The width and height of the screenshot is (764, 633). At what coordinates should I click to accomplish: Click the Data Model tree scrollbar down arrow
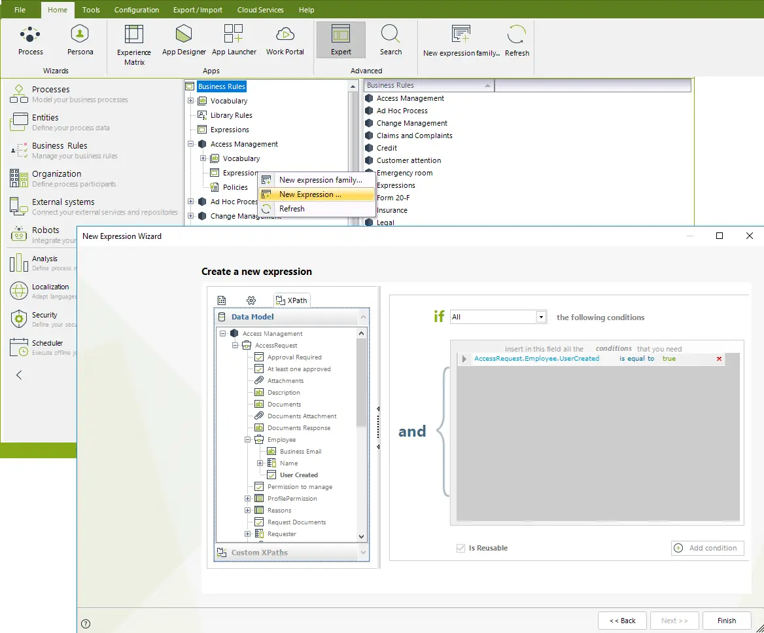tap(361, 537)
